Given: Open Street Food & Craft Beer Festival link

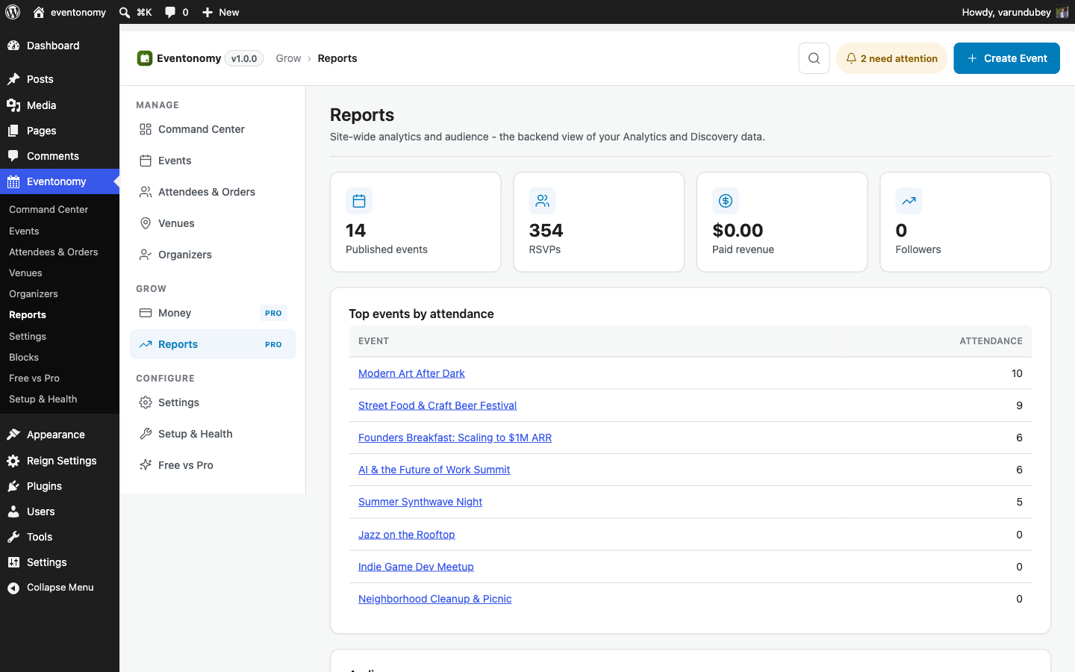Looking at the screenshot, I should pos(437,405).
